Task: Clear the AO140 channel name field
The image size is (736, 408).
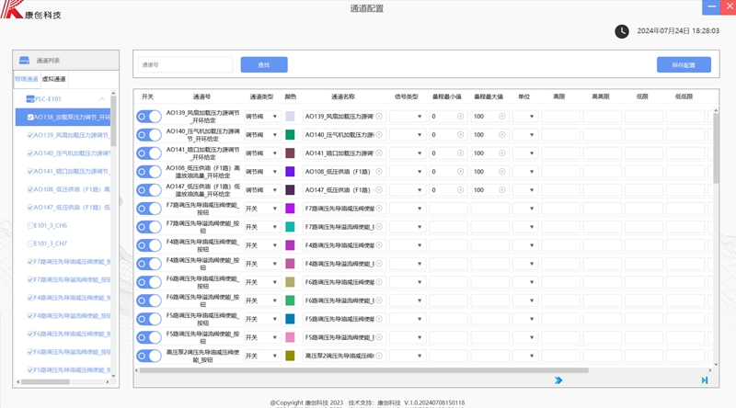Action: [x=379, y=134]
